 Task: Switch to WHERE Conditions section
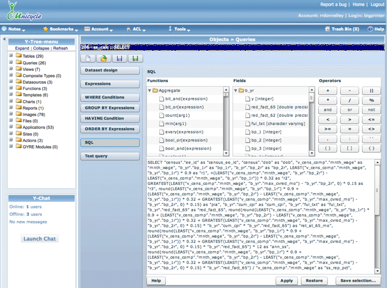click(x=109, y=97)
